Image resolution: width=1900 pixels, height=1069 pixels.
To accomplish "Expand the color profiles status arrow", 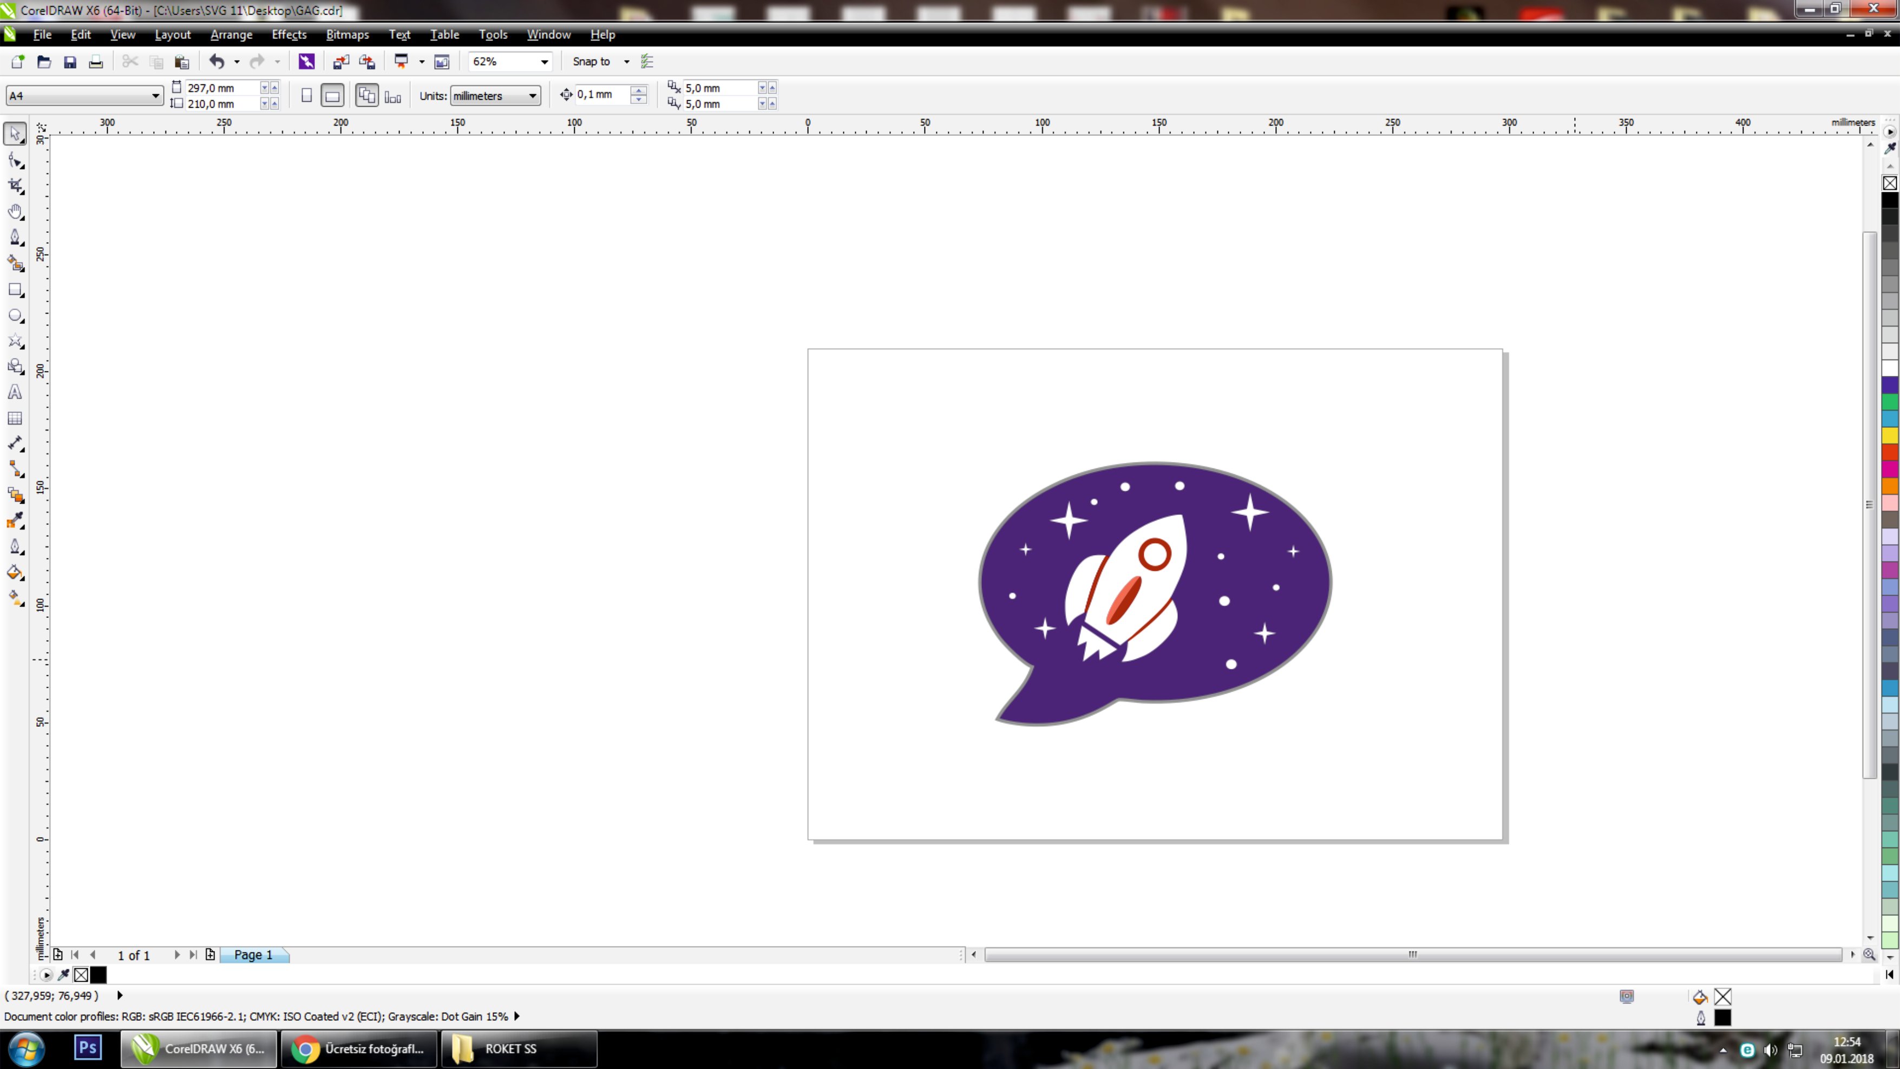I will [517, 1016].
